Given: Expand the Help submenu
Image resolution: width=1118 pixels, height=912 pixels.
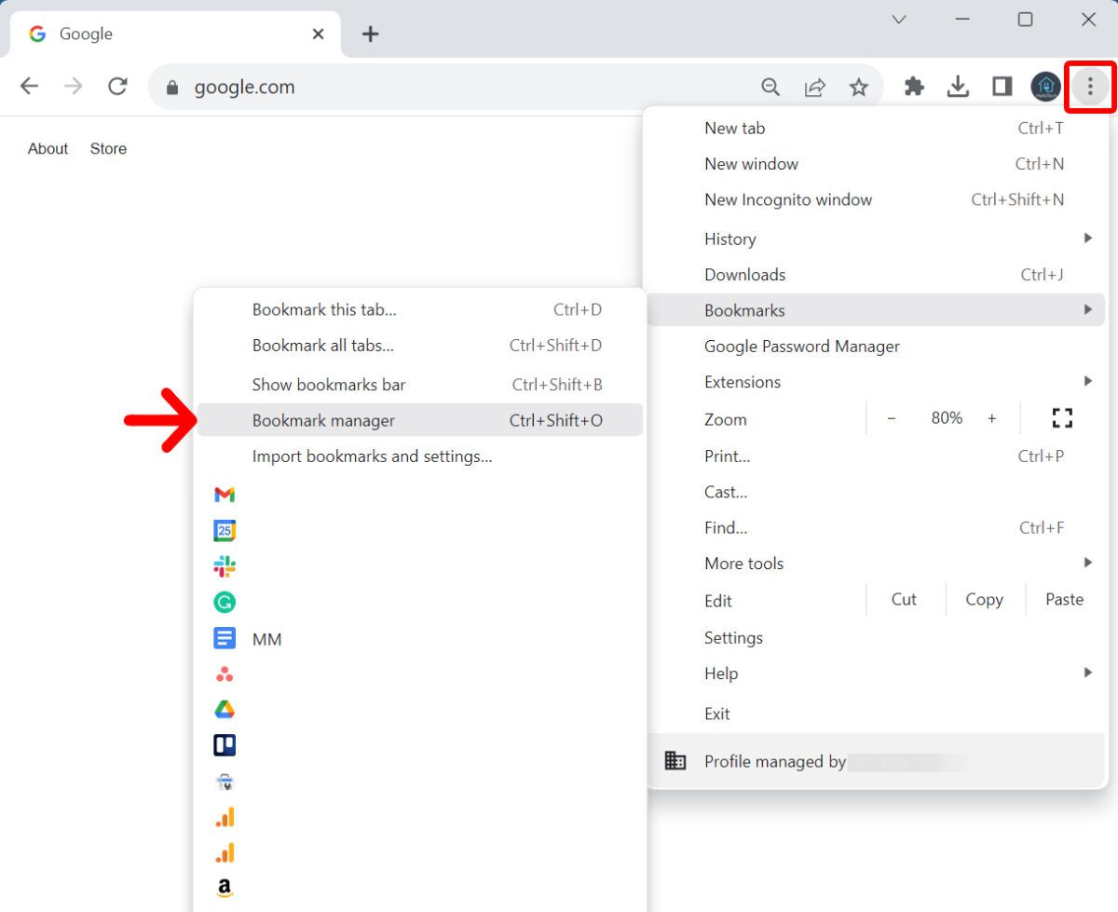Looking at the screenshot, I should click(721, 673).
